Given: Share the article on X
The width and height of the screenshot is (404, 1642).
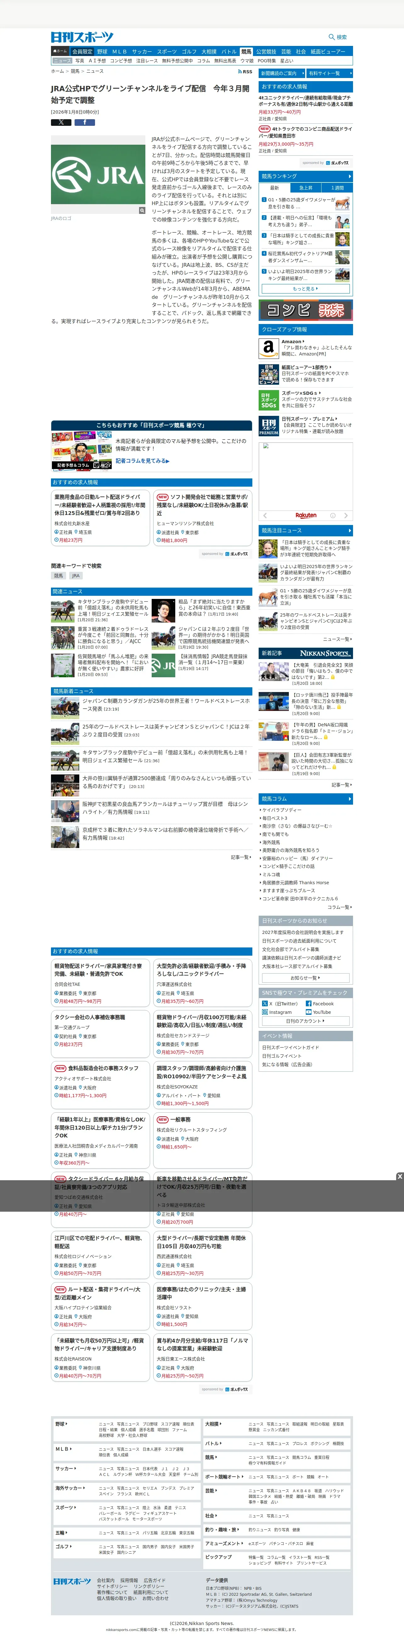Looking at the screenshot, I should click(61, 122).
